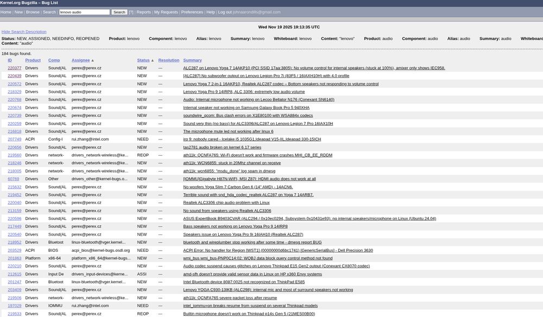
Task: Open 'No woofers Yoga Slim 7 Carbon Gen 6' summary
Action: tap(238, 187)
